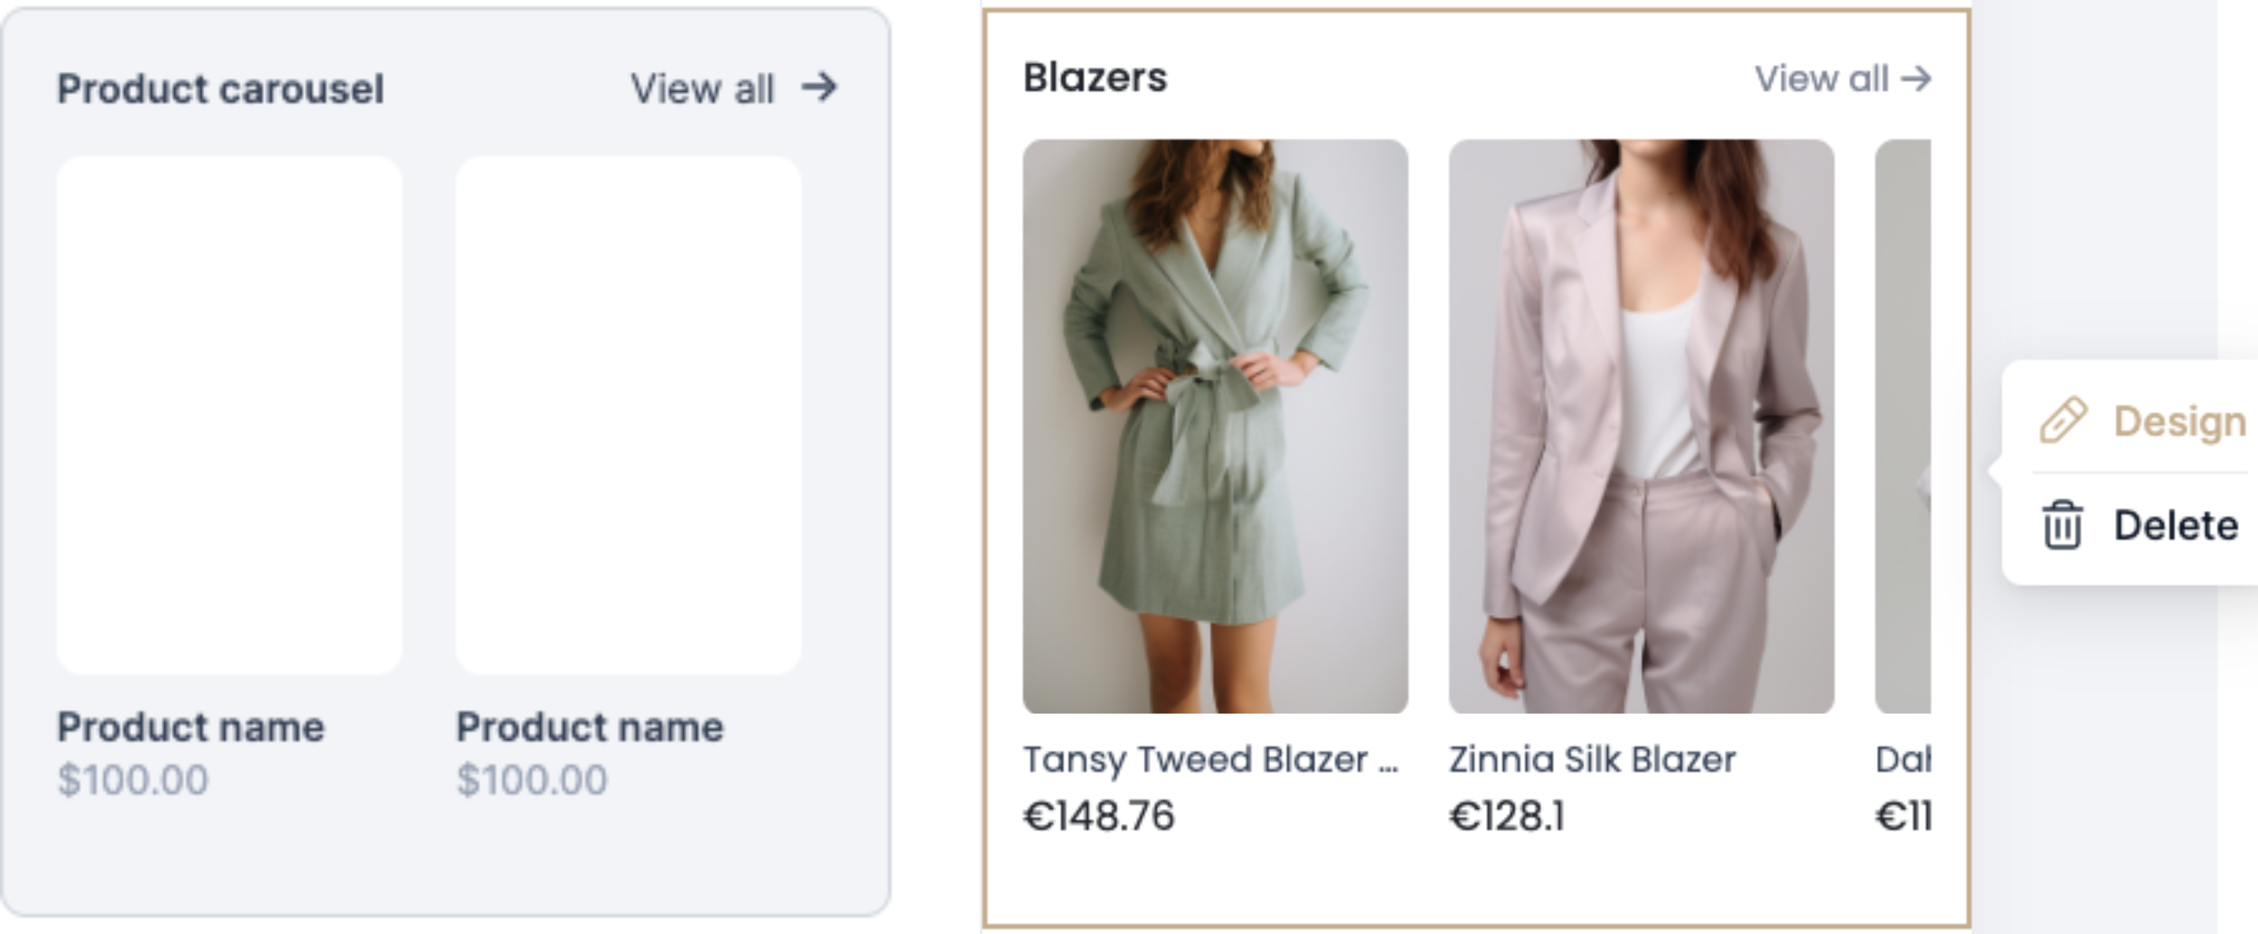The height and width of the screenshot is (934, 2258).
Task: Click the €148.76 price label
Action: (1098, 816)
